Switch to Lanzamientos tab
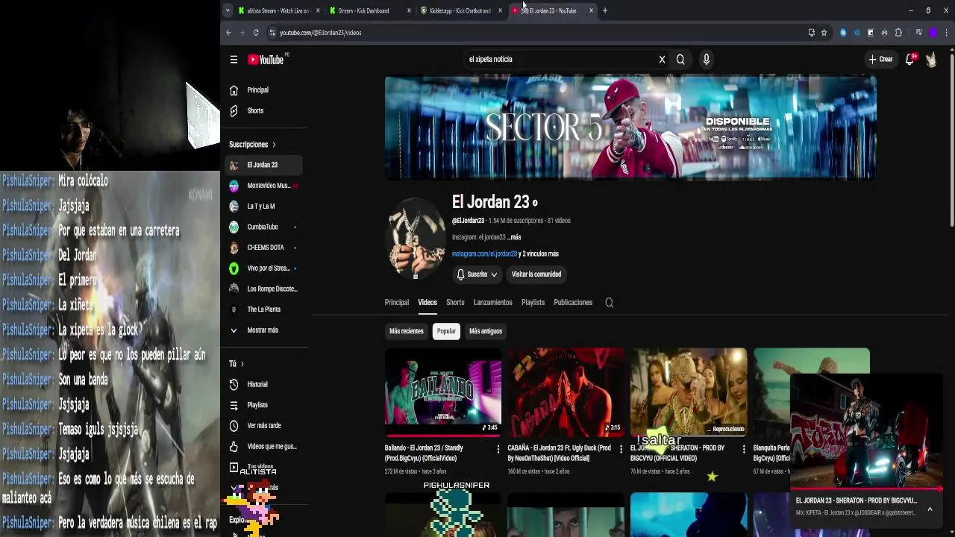 (x=492, y=303)
